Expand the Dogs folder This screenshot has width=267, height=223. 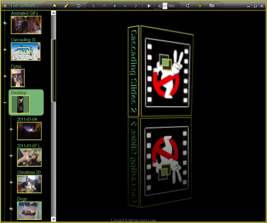11,209
